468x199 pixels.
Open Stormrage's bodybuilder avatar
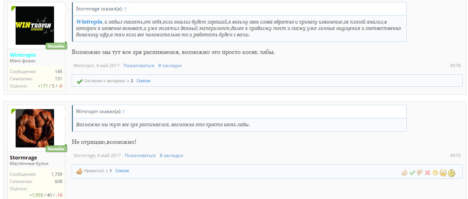(x=34, y=128)
